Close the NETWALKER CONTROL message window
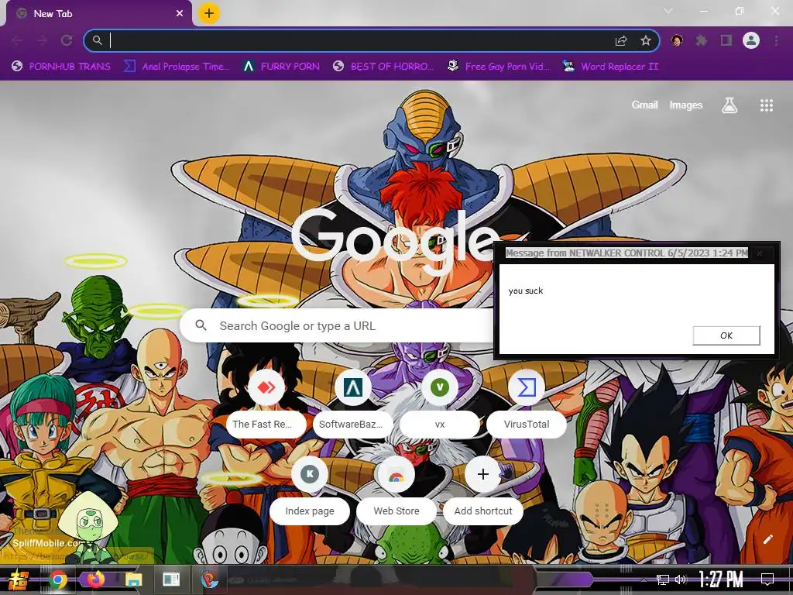Screen dimensions: 793x595 coord(759,253)
